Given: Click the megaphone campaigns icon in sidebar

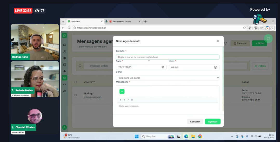Looking at the screenshot, I should pyautogui.click(x=65, y=84).
